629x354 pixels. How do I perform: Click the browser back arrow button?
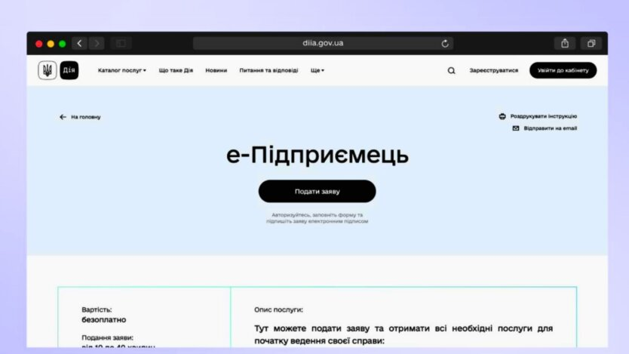point(79,43)
